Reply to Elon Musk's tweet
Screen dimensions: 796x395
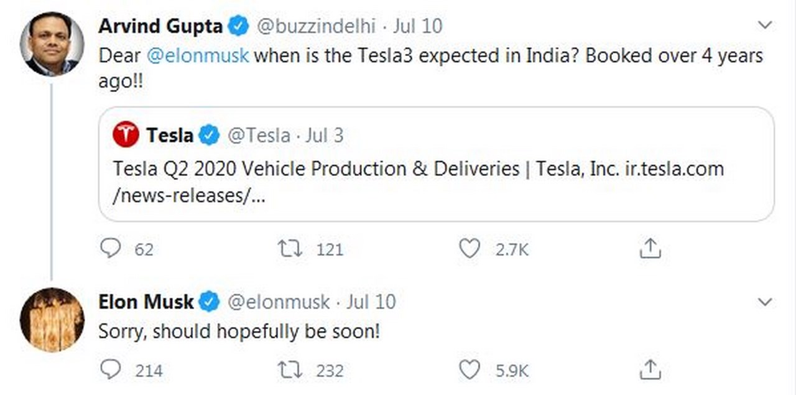[x=111, y=370]
